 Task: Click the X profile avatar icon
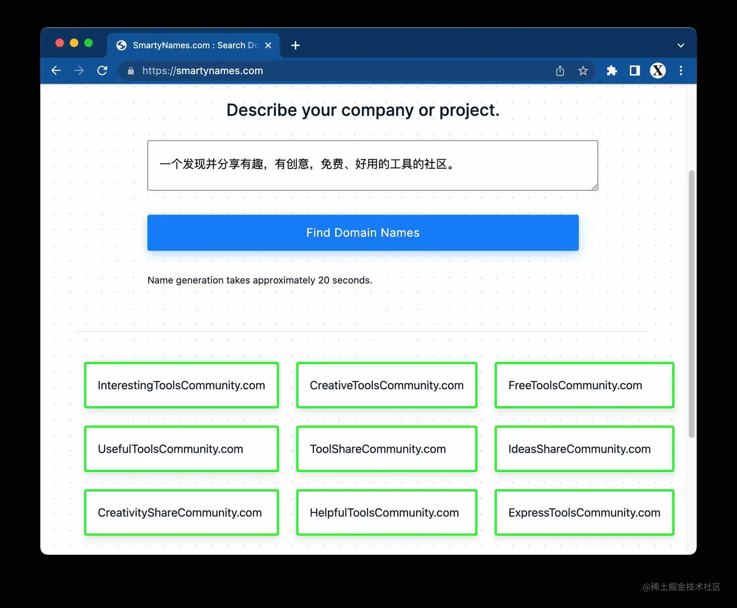click(658, 71)
